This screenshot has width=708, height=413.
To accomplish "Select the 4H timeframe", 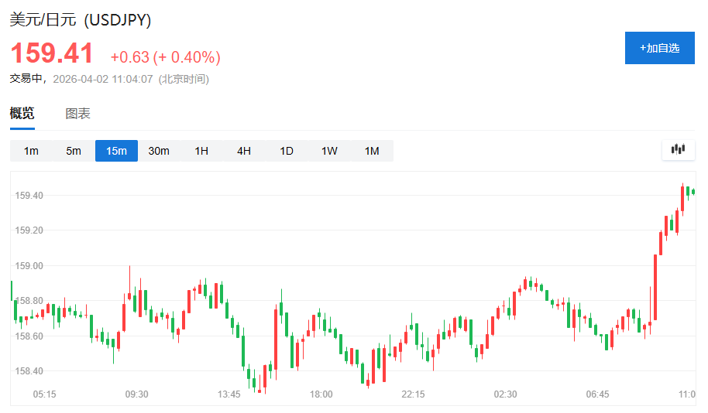I will (x=244, y=151).
